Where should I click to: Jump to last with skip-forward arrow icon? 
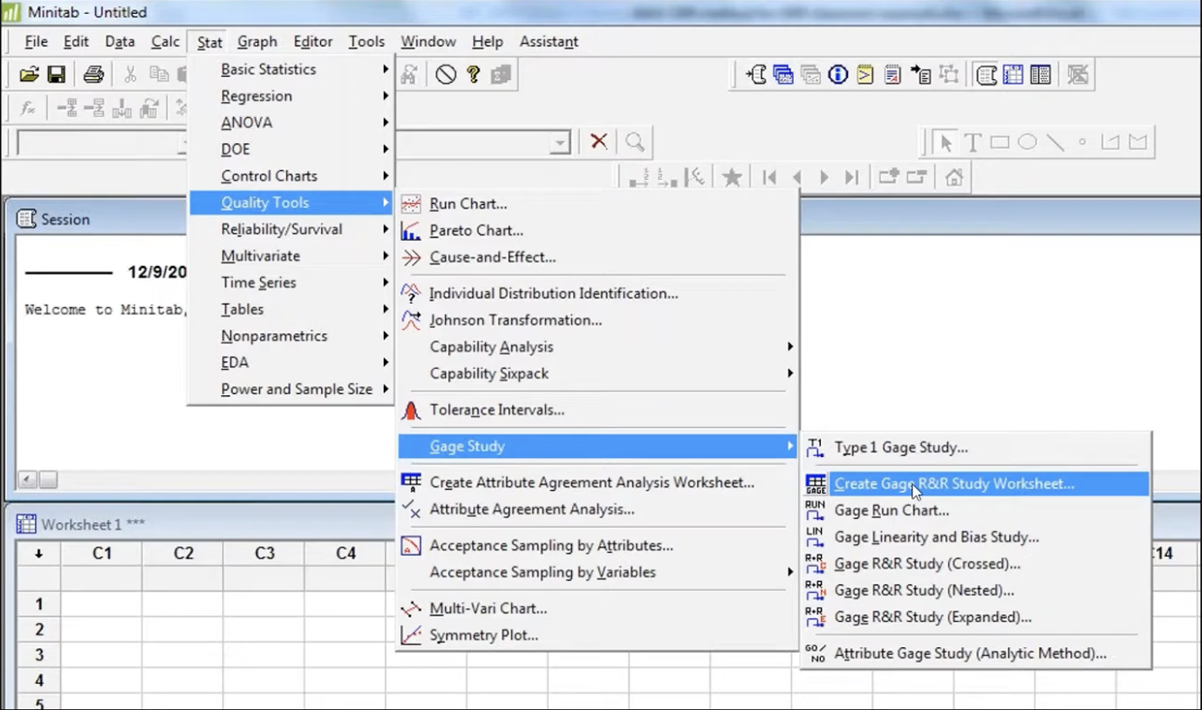tap(851, 177)
